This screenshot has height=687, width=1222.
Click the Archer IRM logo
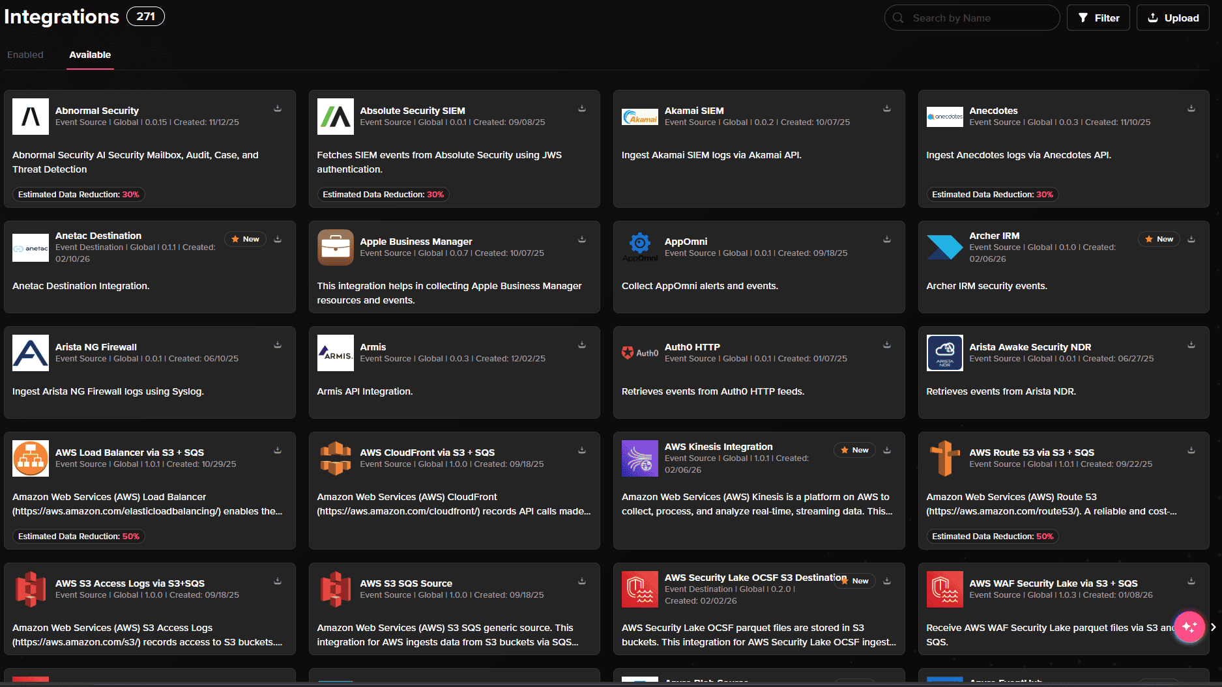click(x=944, y=247)
